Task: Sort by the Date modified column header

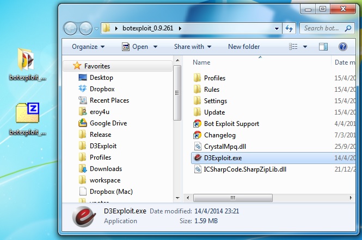Action: (345, 62)
